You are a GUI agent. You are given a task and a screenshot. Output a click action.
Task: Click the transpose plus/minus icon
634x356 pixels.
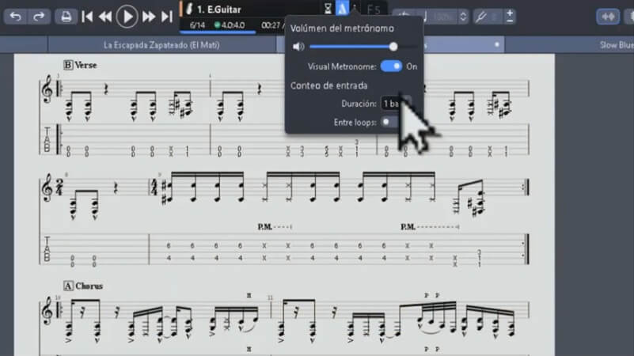tap(510, 17)
